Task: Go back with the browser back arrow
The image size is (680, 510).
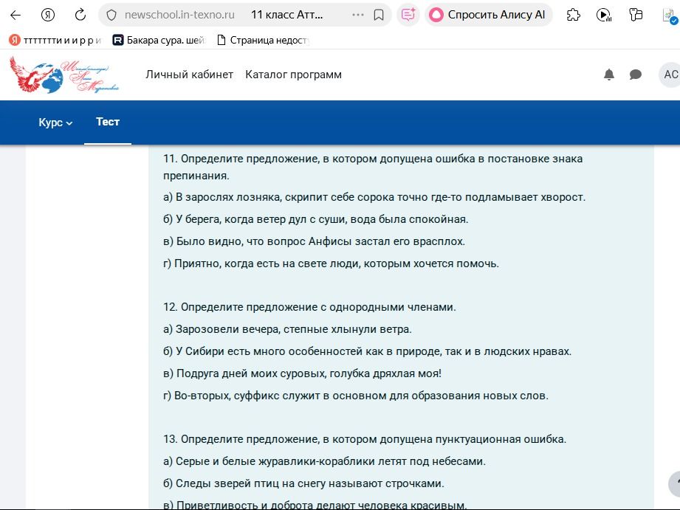Action: pos(16,15)
